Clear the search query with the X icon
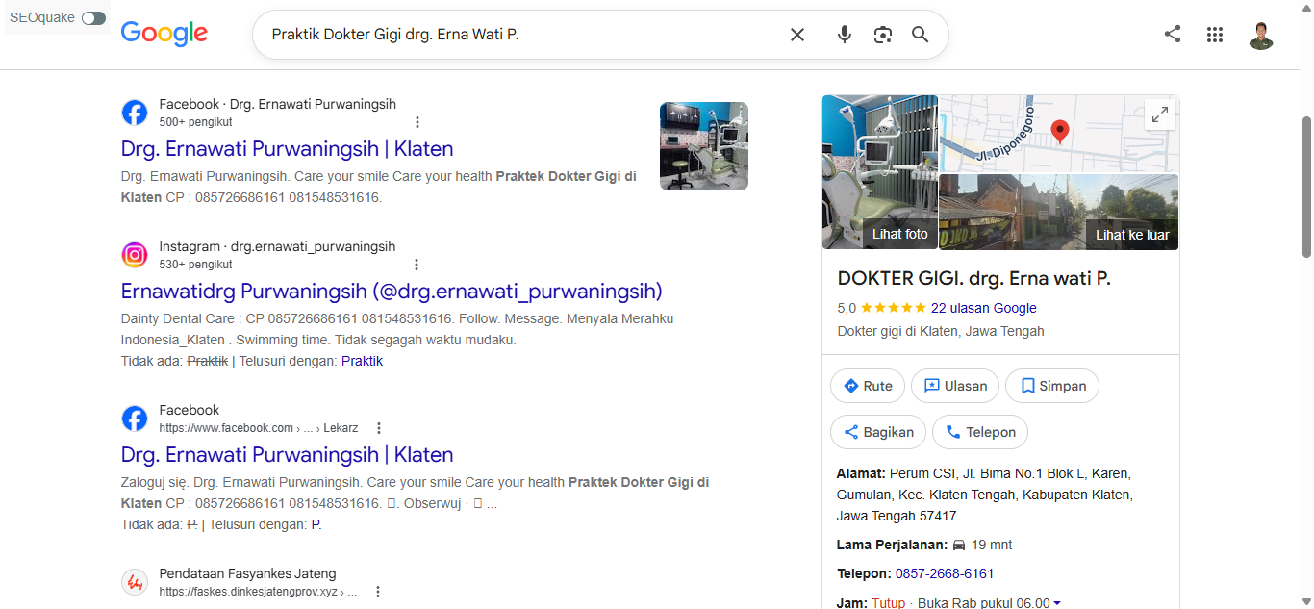Screen dimensions: 1314x609 pyautogui.click(x=797, y=35)
